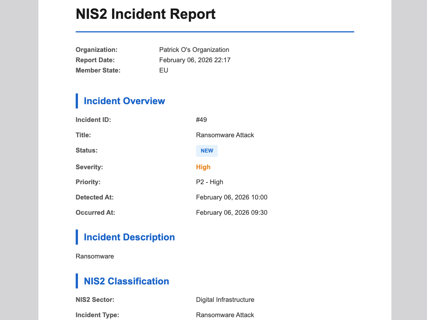Click the orange High severity value
Image resolution: width=427 pixels, height=320 pixels.
click(x=203, y=167)
